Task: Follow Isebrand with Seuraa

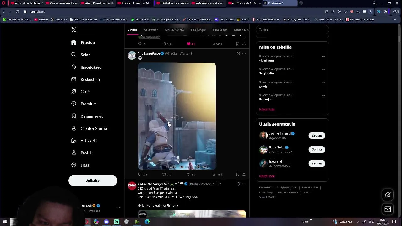Action: pyautogui.click(x=317, y=164)
